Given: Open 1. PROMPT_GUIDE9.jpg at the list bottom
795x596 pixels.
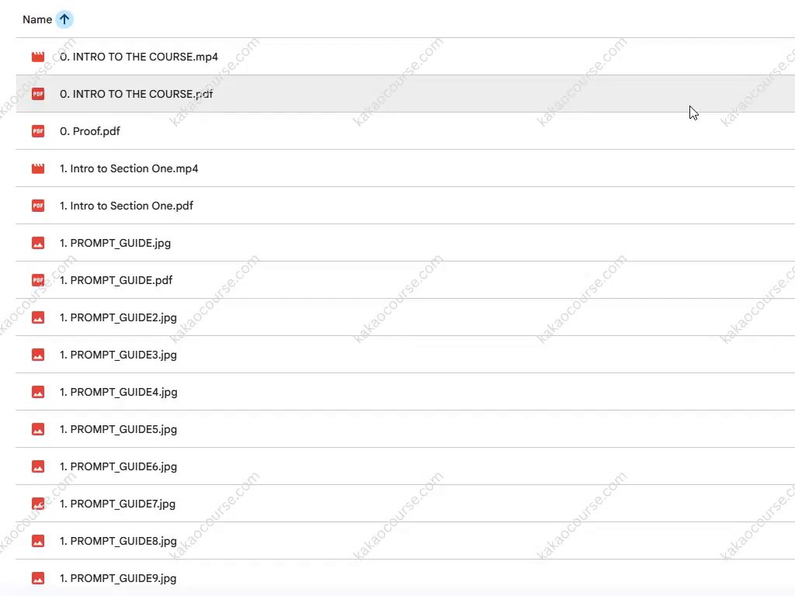Looking at the screenshot, I should point(118,578).
